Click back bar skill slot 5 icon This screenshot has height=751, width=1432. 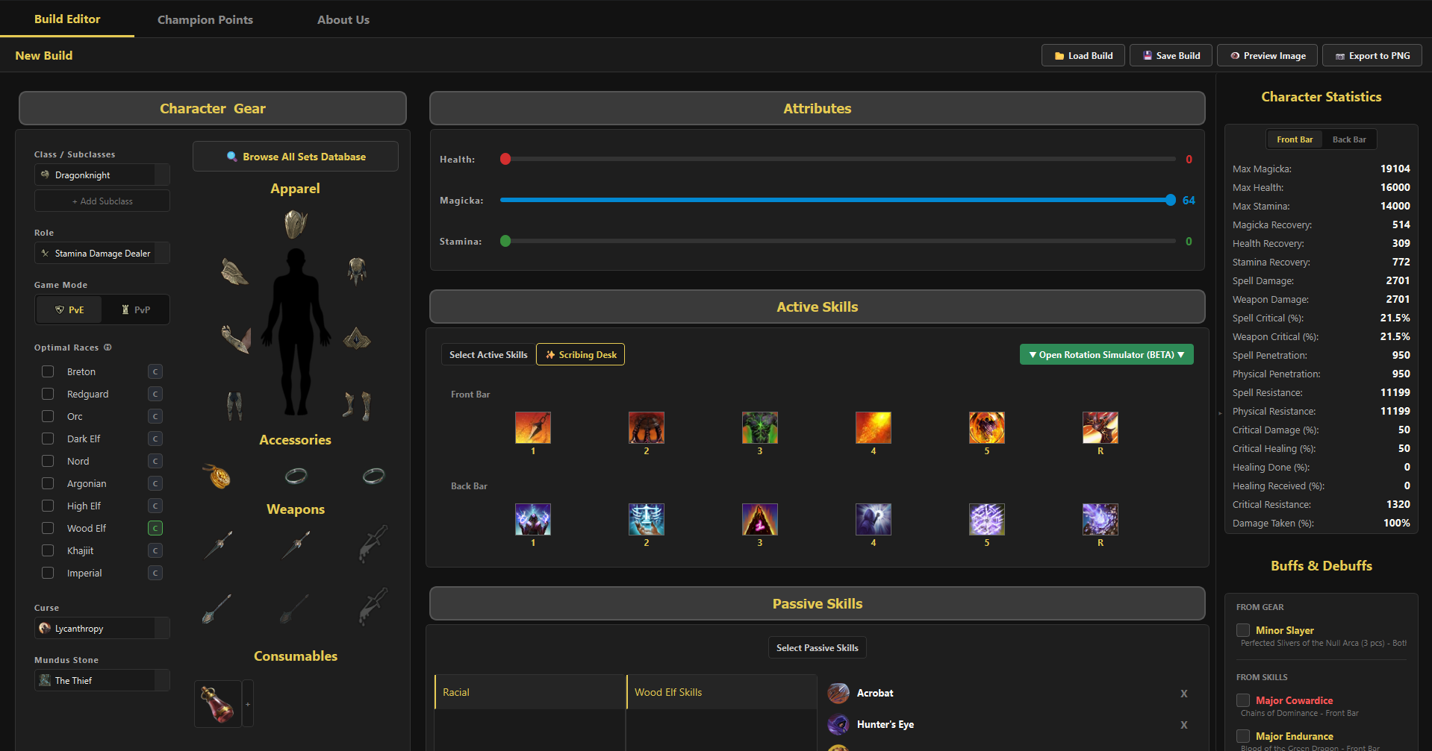pyautogui.click(x=987, y=520)
